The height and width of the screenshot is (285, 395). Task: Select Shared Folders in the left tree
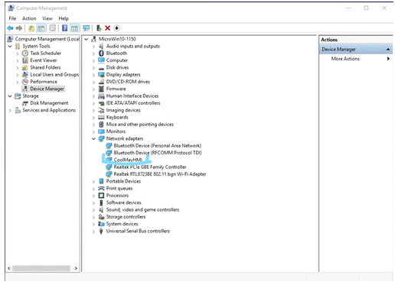coord(45,67)
